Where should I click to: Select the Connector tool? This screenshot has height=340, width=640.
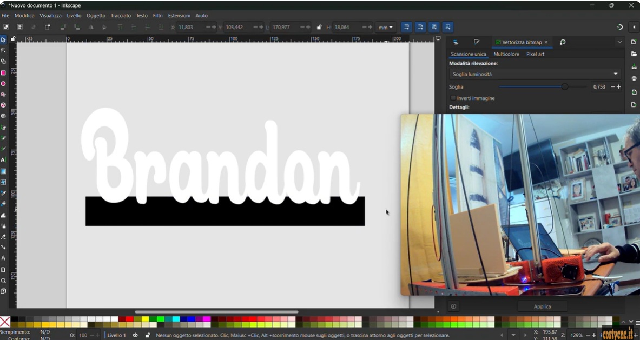click(x=3, y=248)
